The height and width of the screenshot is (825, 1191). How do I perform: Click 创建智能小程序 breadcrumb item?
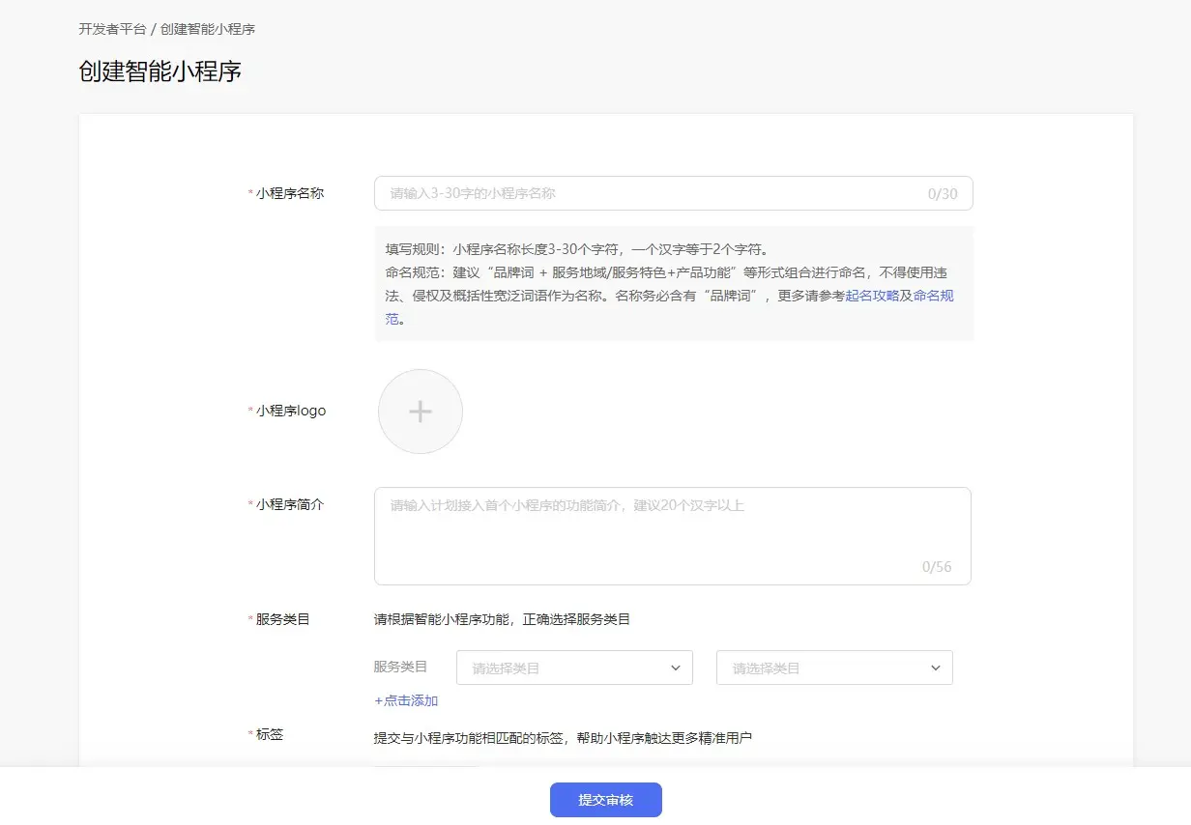[208, 29]
